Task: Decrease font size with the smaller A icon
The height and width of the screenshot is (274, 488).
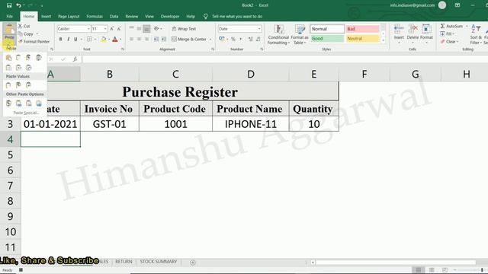Action: [119, 29]
